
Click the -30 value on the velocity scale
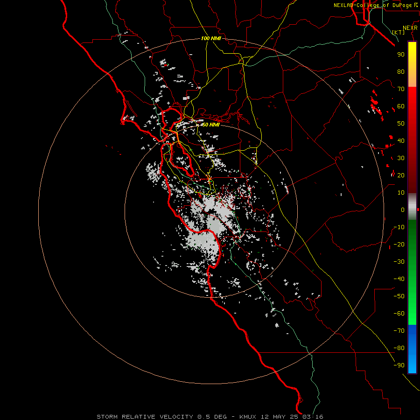click(x=399, y=262)
